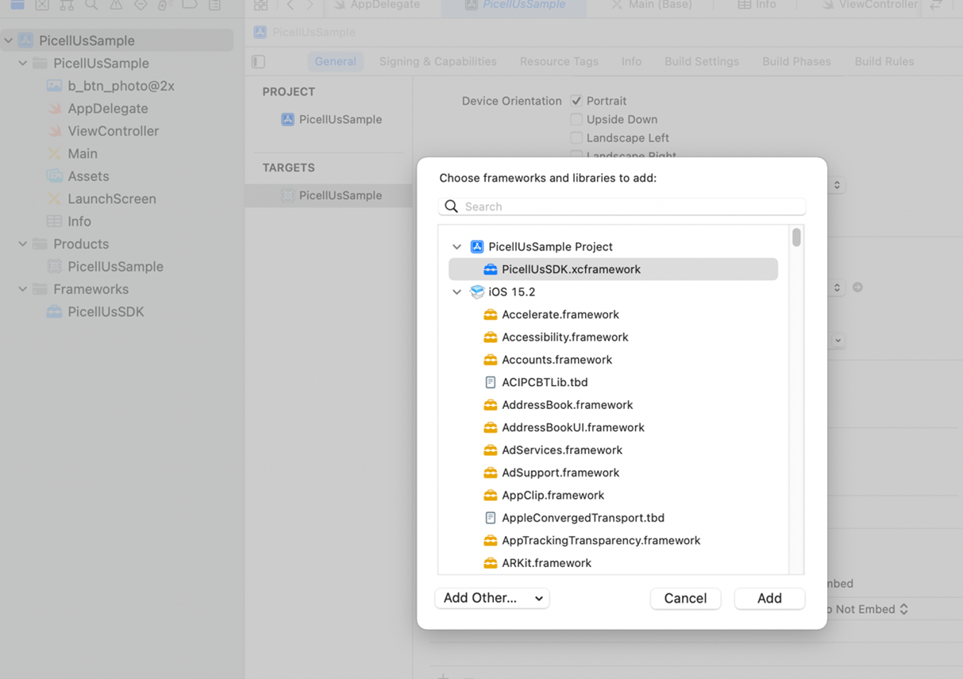Open the Do Not Embed dropdown

pyautogui.click(x=867, y=609)
